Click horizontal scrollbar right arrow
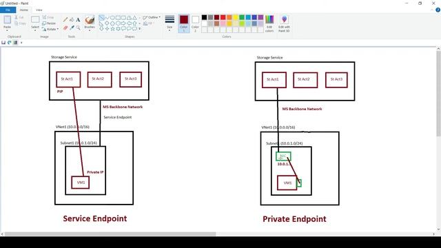Screen dimensions: 441x248 click(x=433, y=234)
